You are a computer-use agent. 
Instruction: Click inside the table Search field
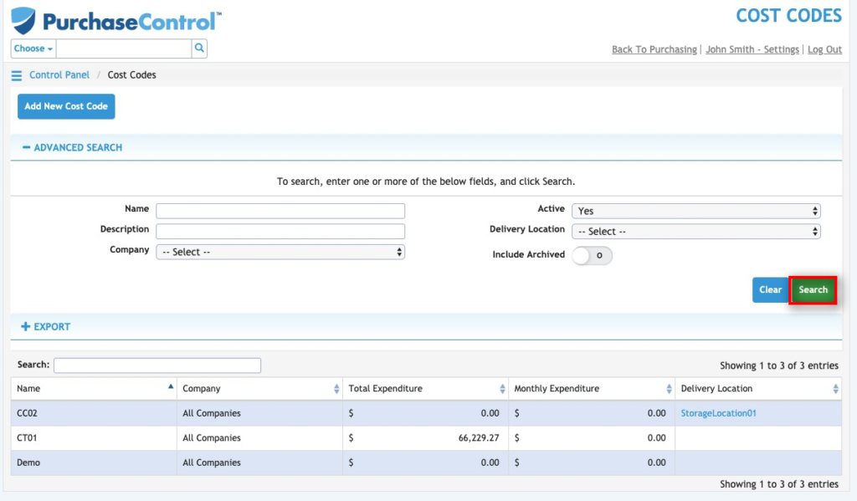[x=157, y=365]
